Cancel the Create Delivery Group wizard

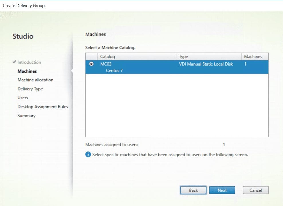(x=255, y=190)
